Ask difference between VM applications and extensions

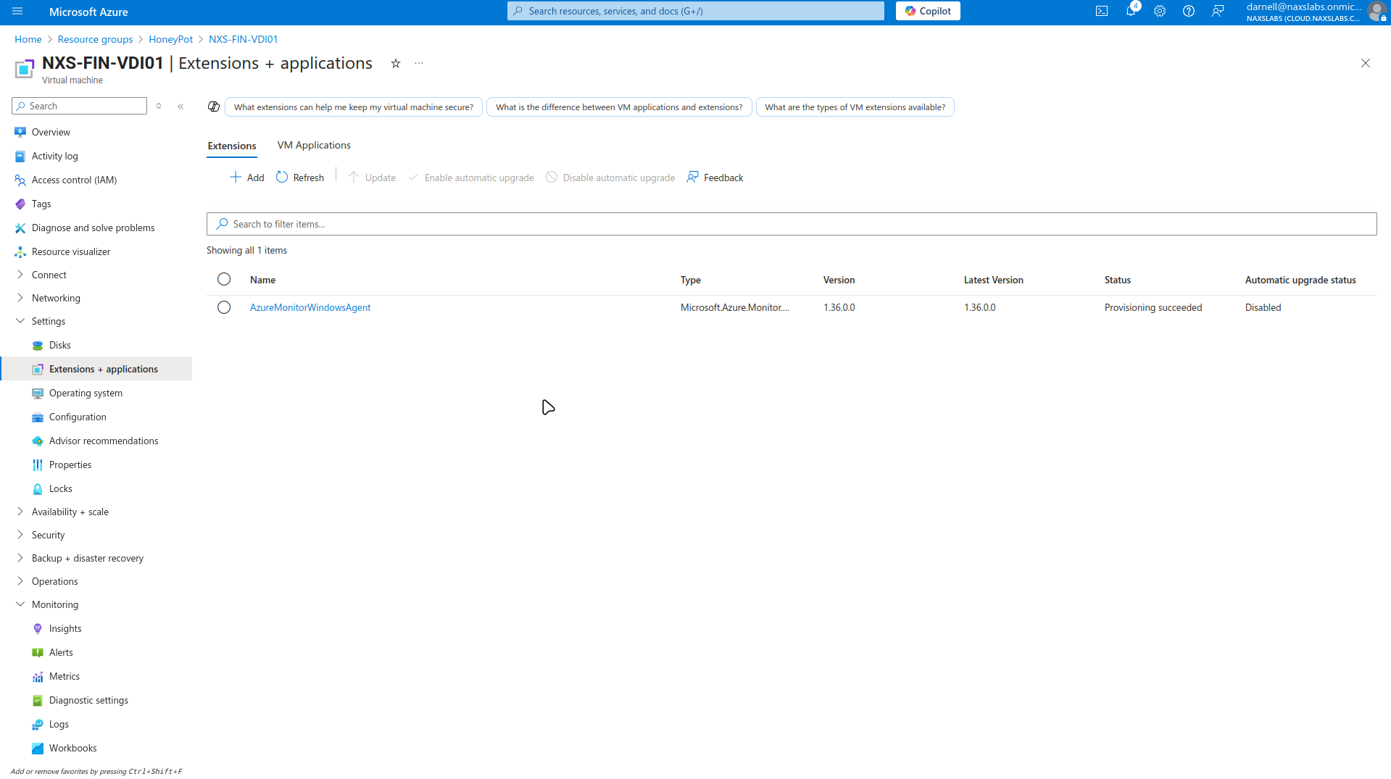tap(619, 107)
